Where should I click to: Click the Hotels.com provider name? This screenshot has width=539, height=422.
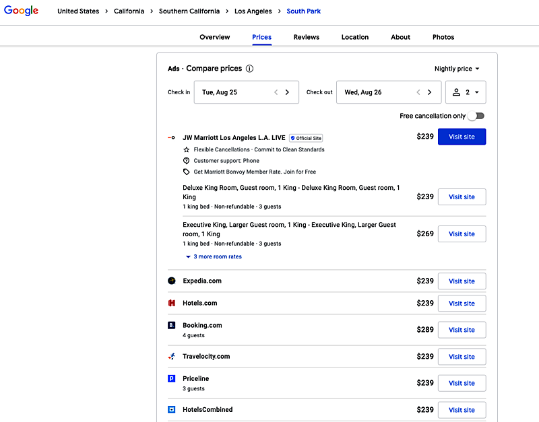(x=199, y=303)
